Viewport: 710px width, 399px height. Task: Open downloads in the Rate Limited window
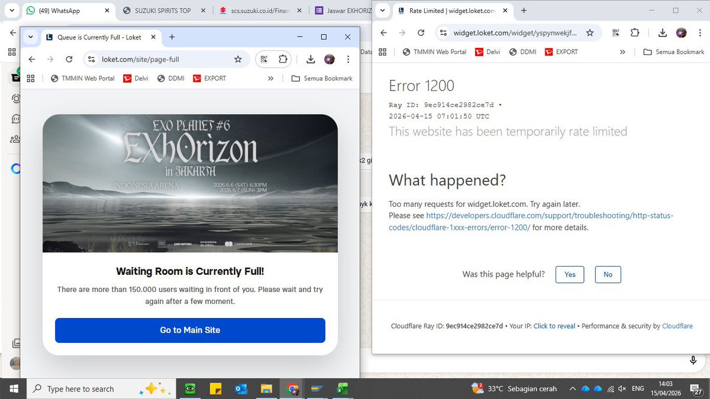(663, 33)
